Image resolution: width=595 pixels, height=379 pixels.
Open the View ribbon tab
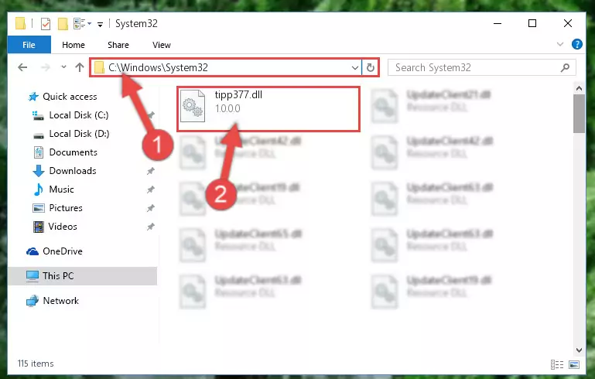(161, 45)
